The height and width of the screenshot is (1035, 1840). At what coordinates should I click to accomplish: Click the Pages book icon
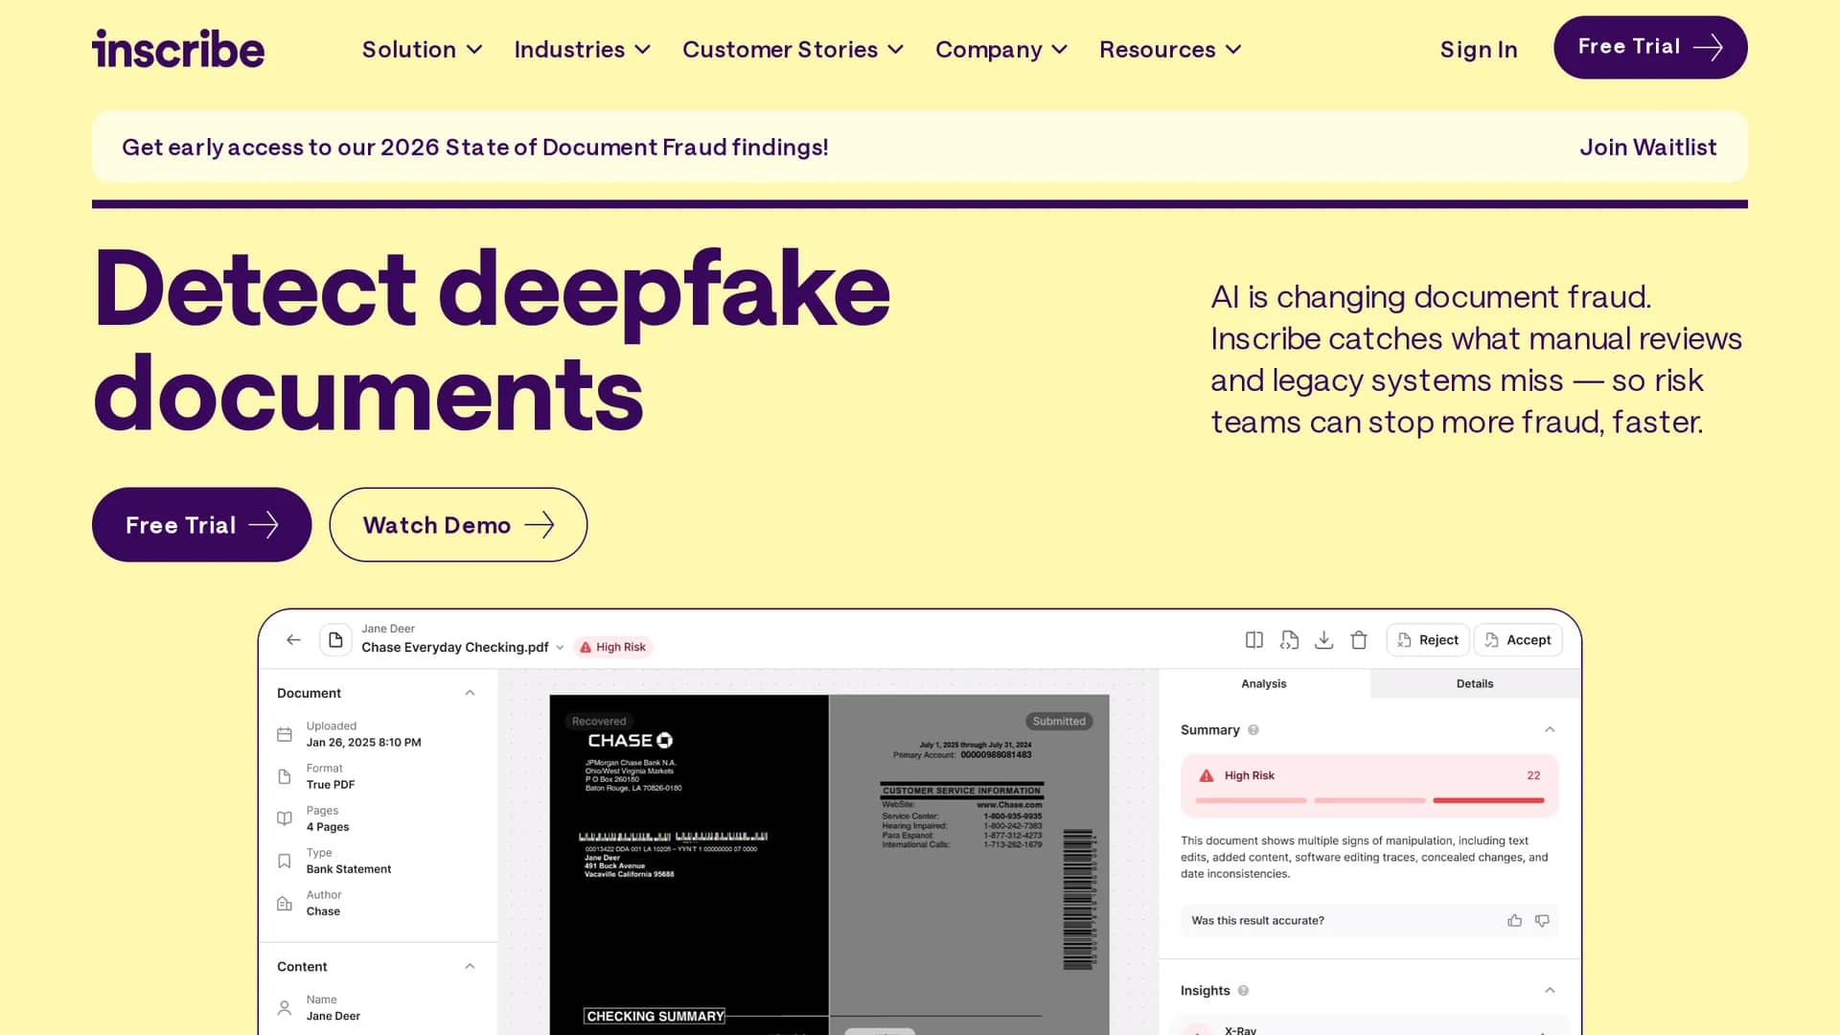[x=285, y=818]
